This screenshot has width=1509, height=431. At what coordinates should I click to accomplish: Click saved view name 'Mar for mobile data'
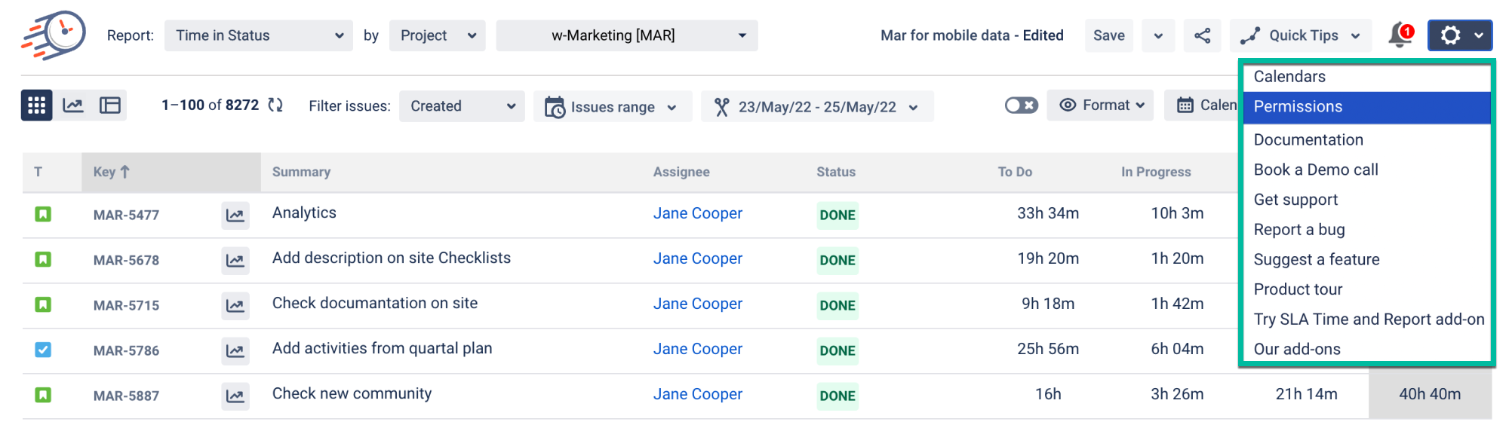coord(945,35)
